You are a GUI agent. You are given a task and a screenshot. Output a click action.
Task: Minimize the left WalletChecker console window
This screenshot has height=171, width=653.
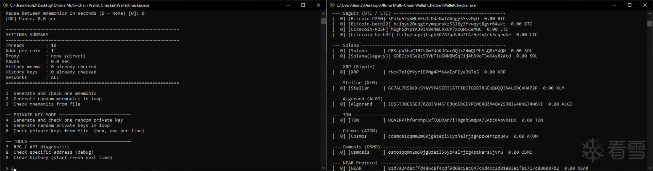coord(288,5)
